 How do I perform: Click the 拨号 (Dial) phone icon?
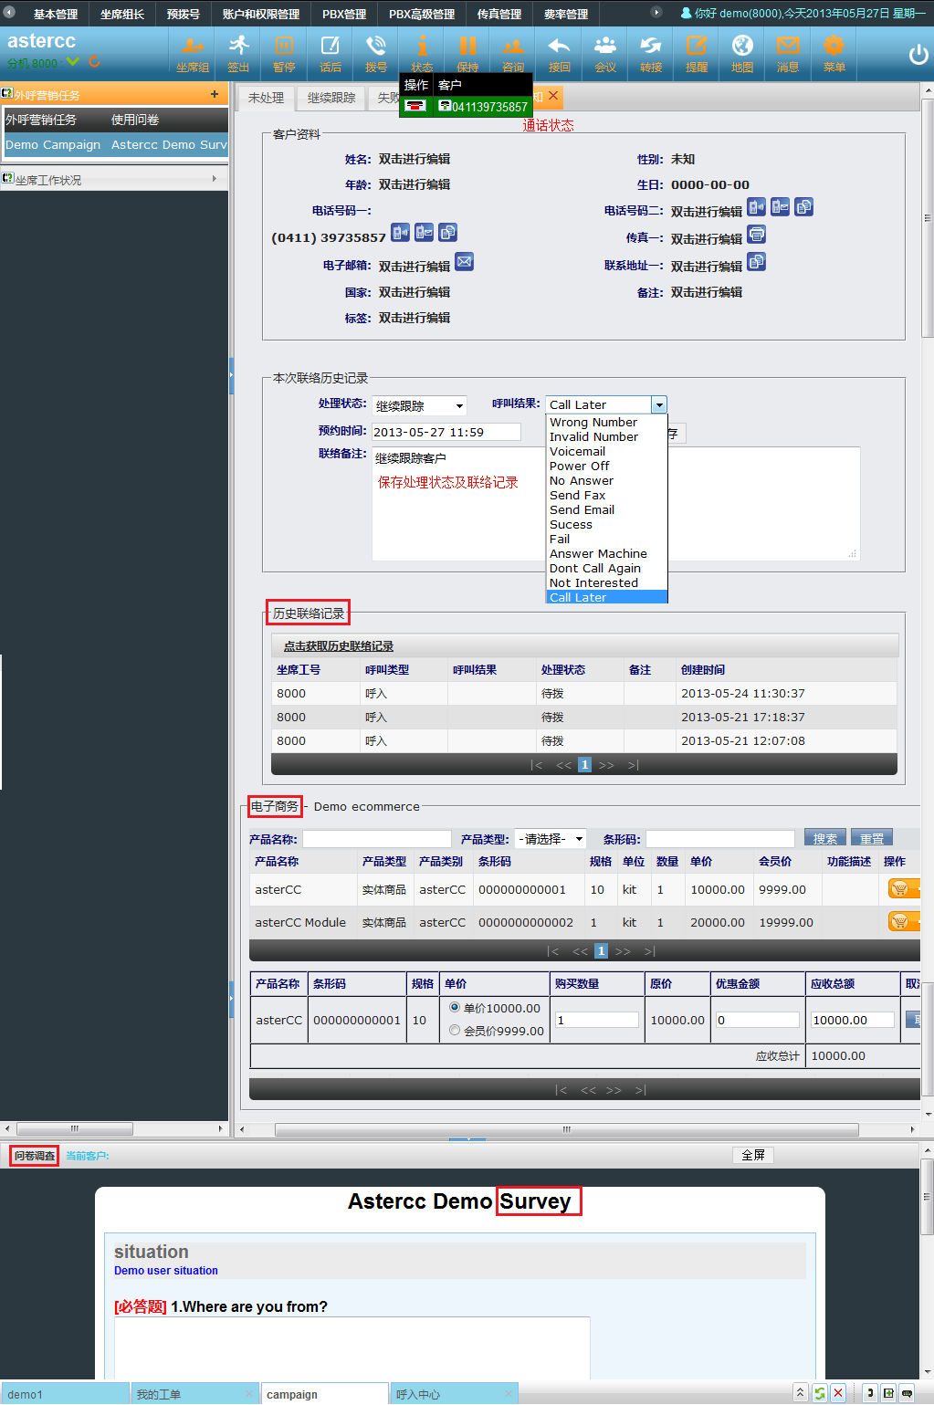375,53
